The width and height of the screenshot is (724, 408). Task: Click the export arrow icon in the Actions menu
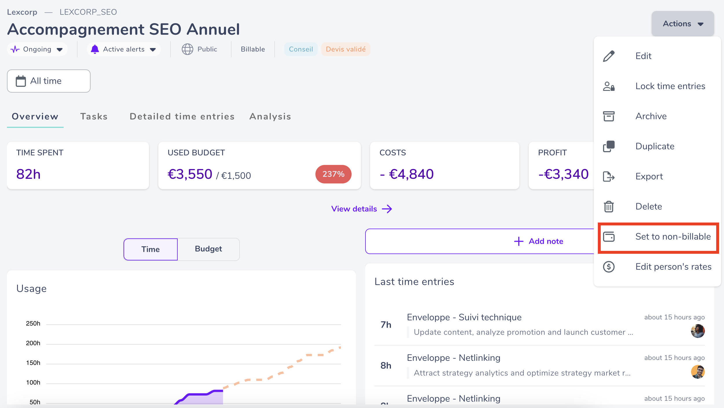tap(609, 177)
